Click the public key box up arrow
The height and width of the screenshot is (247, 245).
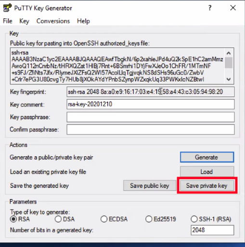click(x=229, y=53)
